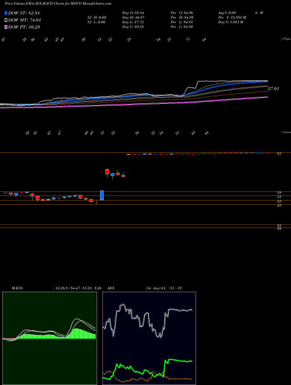Screen dimensions: 291x385
Task: Click the first red candlestick after the gap up
Action: pos(107,171)
